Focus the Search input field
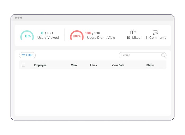 (142, 55)
